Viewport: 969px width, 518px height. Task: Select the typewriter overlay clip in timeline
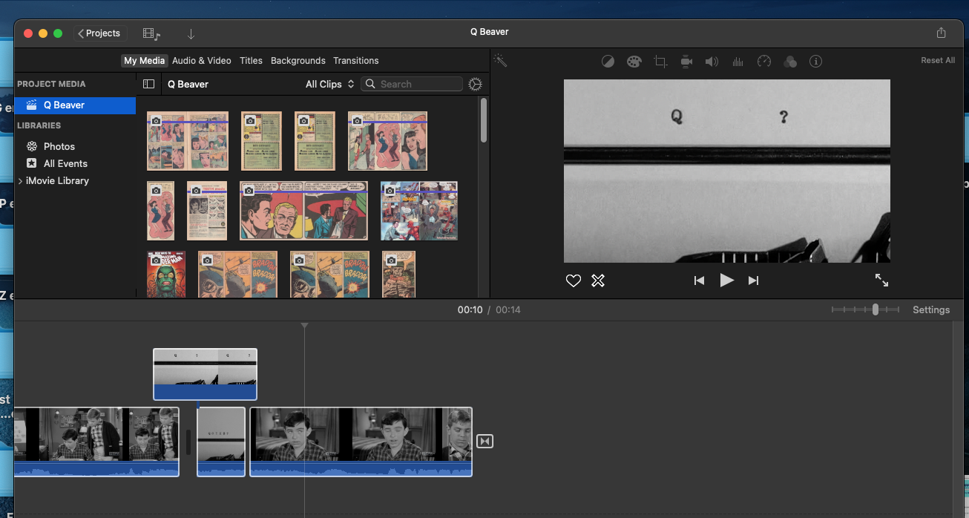coord(205,375)
